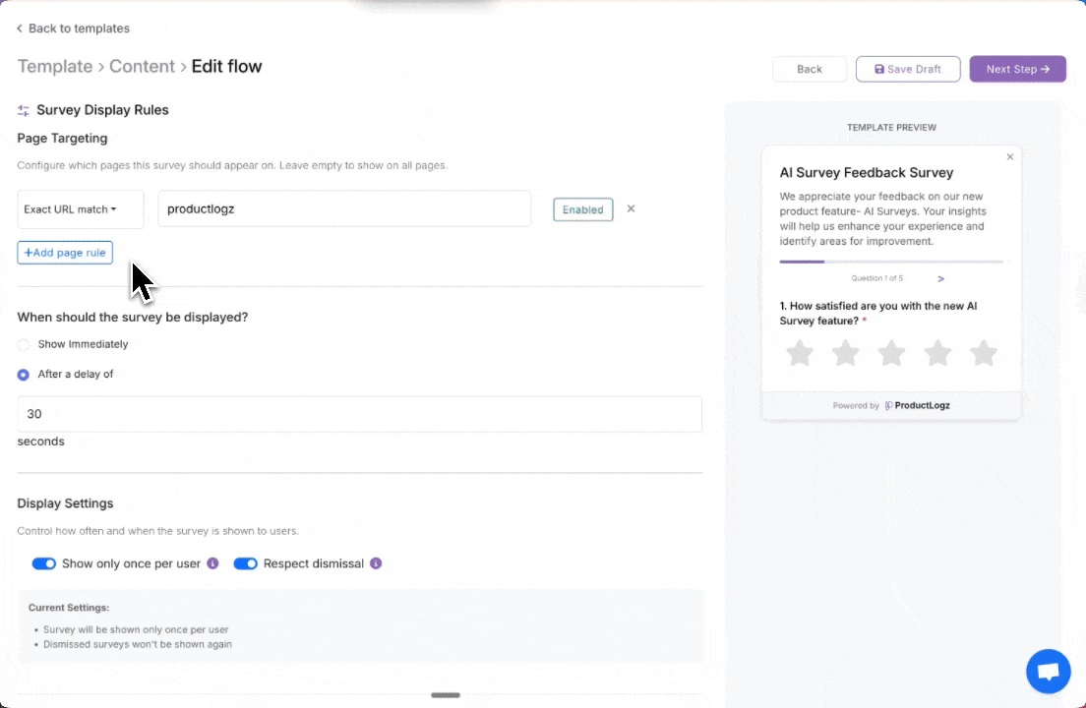Select the Show Immediately radio button
The height and width of the screenshot is (708, 1086).
23,344
